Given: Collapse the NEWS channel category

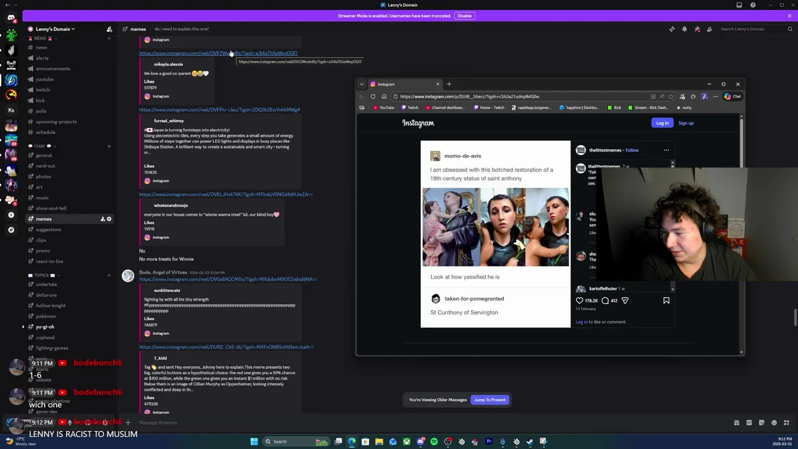Looking at the screenshot, I should pyautogui.click(x=42, y=38).
